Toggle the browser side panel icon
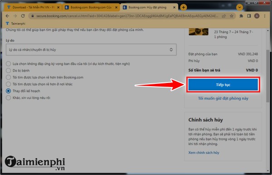The width and height of the screenshot is (272, 175). [249, 16]
